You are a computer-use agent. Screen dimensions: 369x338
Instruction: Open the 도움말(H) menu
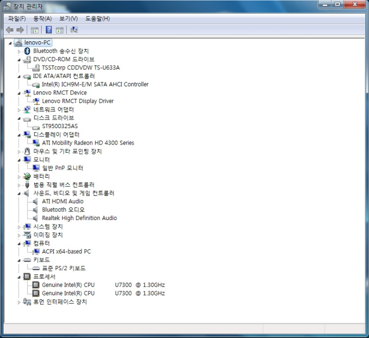pos(98,19)
